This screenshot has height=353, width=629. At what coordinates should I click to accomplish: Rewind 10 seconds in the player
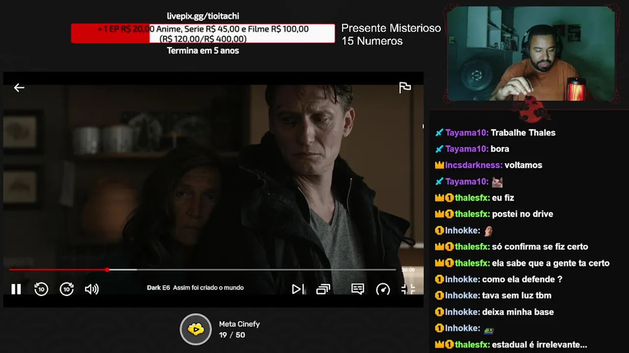point(41,289)
